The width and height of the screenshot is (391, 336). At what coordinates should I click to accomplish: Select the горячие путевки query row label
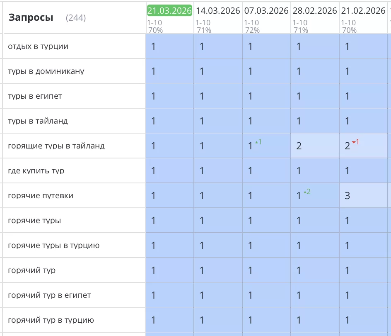coord(41,196)
